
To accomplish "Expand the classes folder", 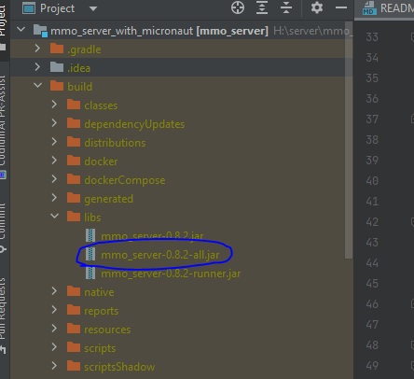I will pyautogui.click(x=54, y=105).
